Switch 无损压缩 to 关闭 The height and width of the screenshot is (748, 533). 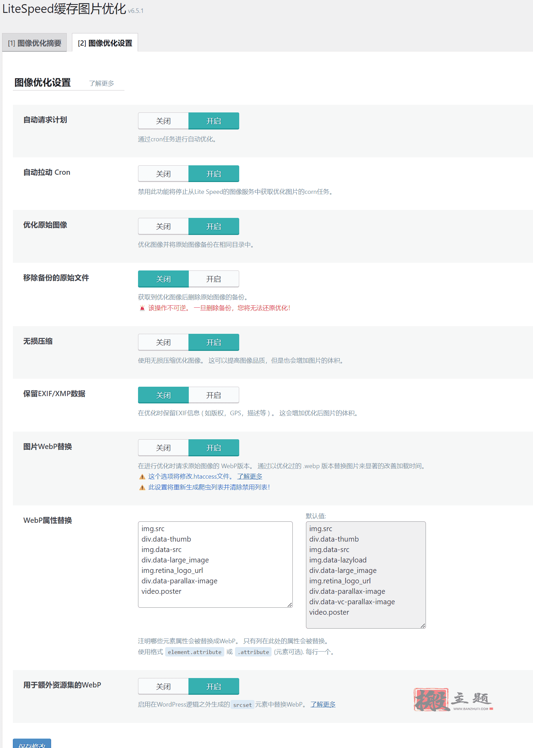point(163,342)
